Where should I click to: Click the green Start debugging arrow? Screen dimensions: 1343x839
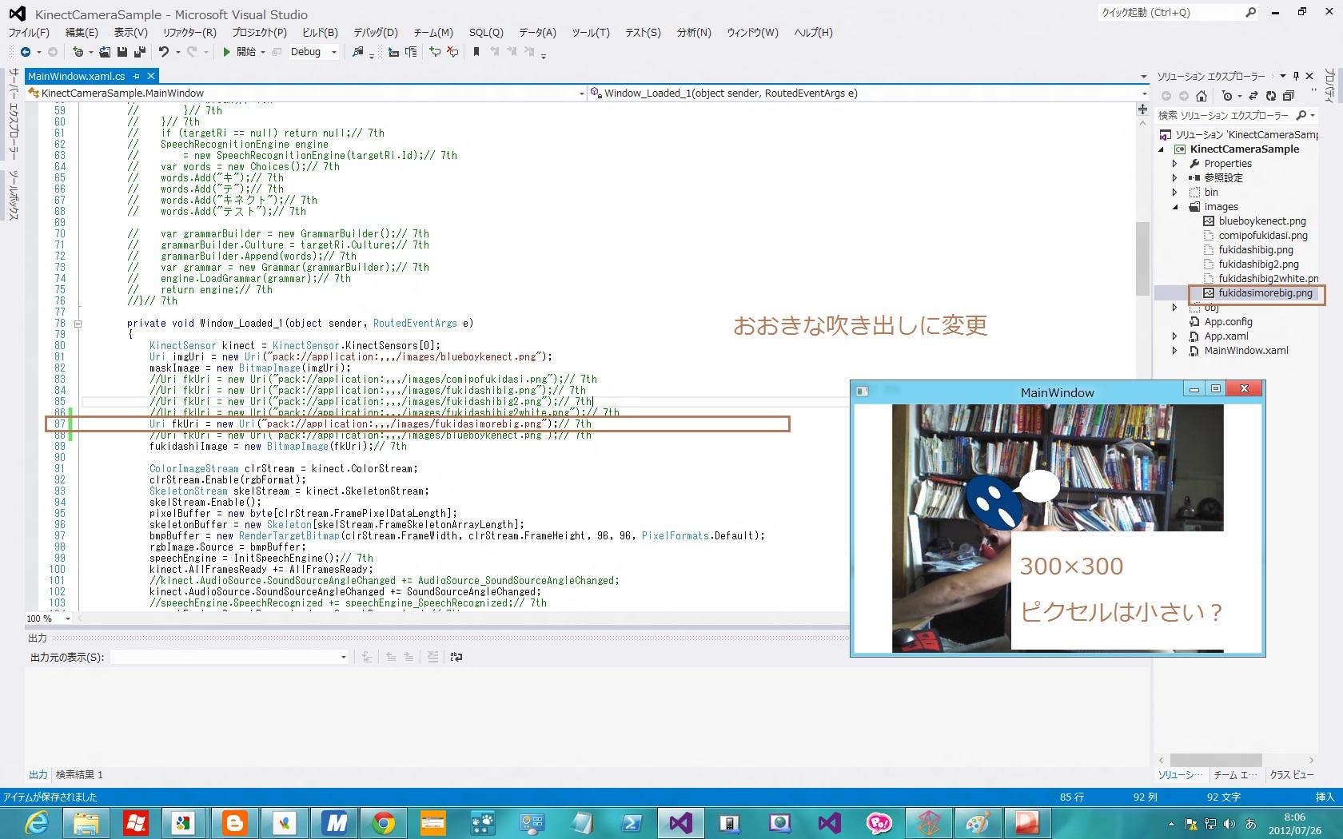[227, 52]
